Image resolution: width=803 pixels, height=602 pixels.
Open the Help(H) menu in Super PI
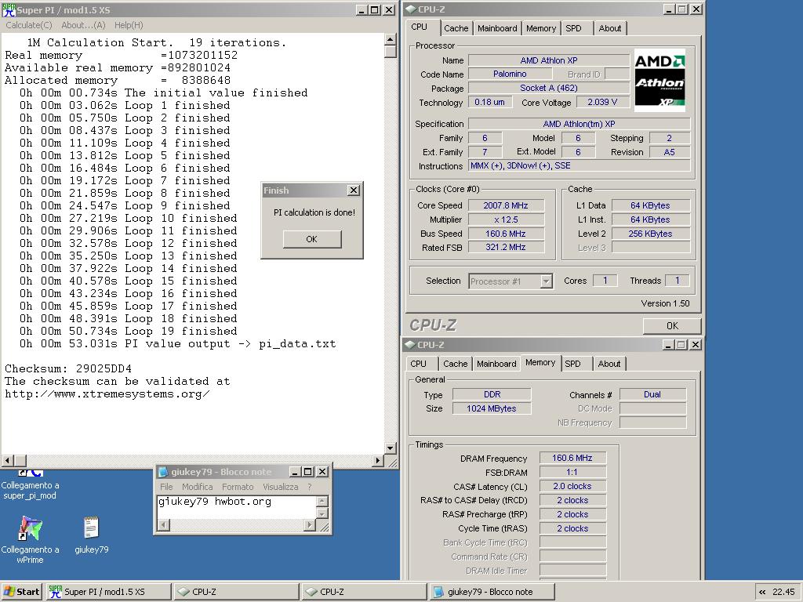(129, 25)
